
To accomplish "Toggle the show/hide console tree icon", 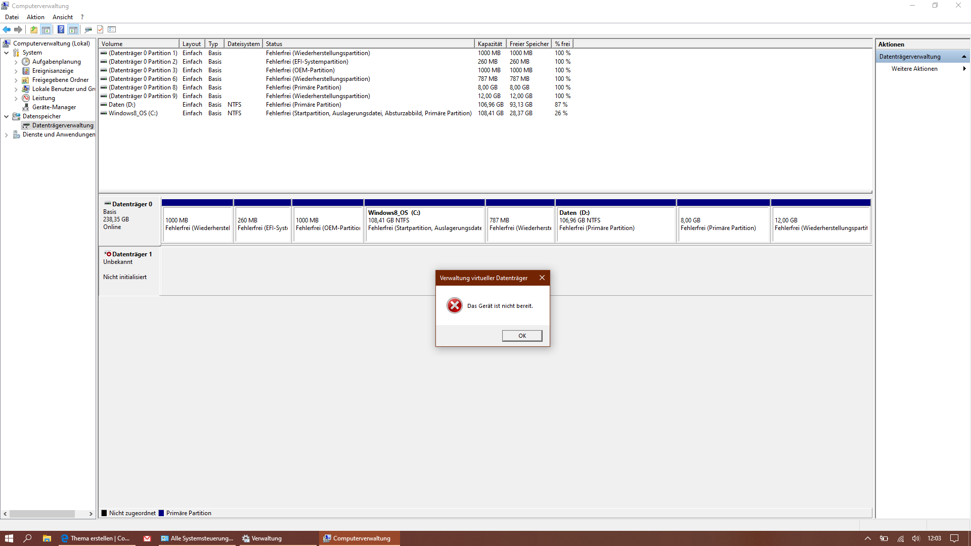I will click(46, 29).
